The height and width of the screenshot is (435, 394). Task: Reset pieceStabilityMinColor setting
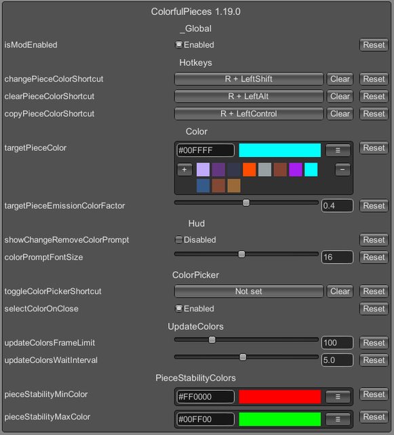point(374,394)
